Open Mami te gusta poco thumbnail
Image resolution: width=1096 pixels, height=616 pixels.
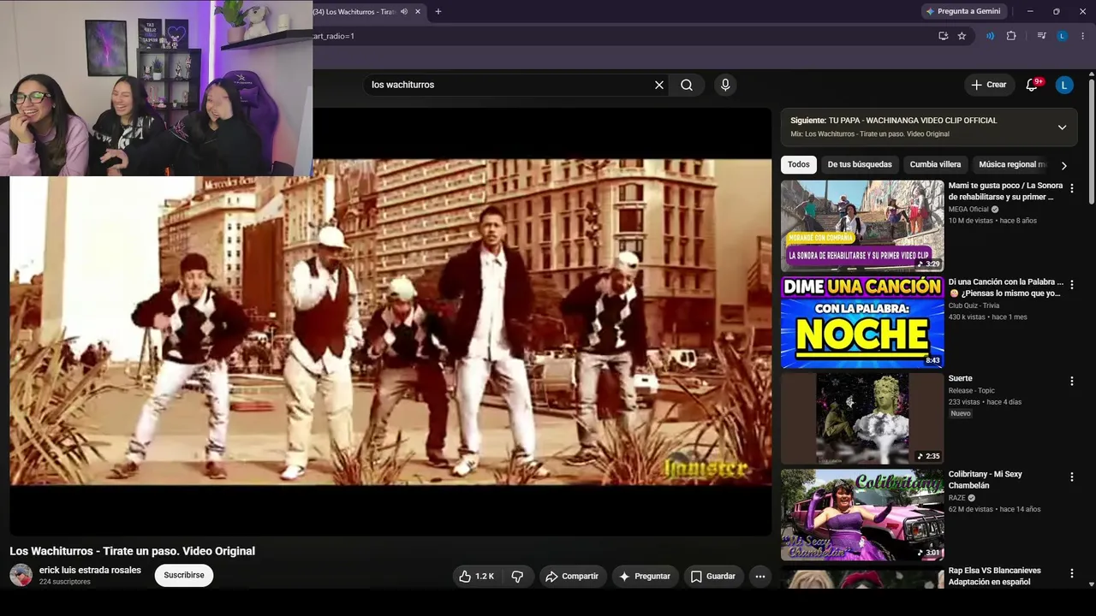pyautogui.click(x=862, y=225)
